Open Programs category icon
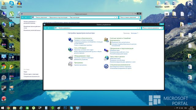 pyautogui.click(x=70, y=64)
